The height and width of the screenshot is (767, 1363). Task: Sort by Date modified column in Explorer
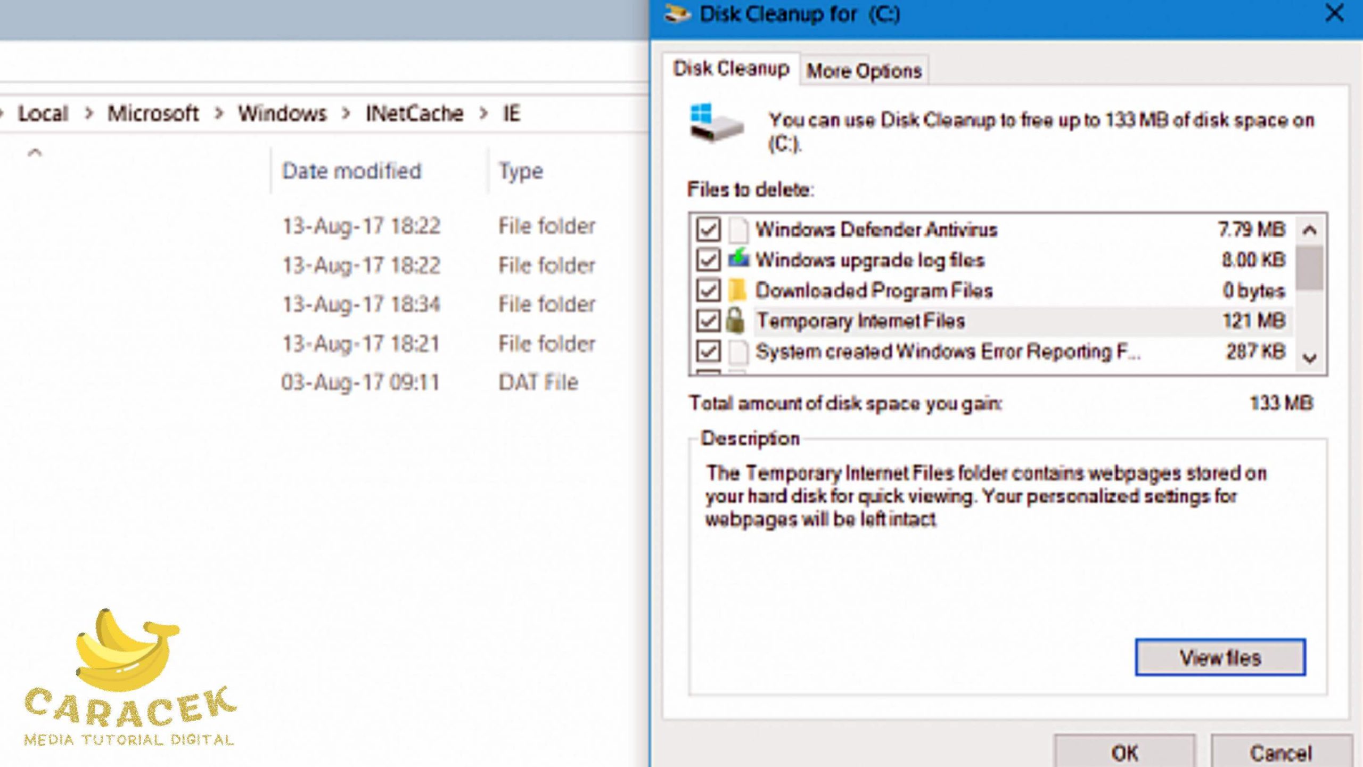351,172
